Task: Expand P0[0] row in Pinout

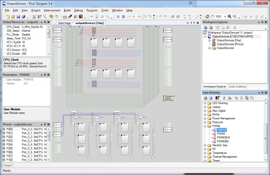Action: pos(4,129)
